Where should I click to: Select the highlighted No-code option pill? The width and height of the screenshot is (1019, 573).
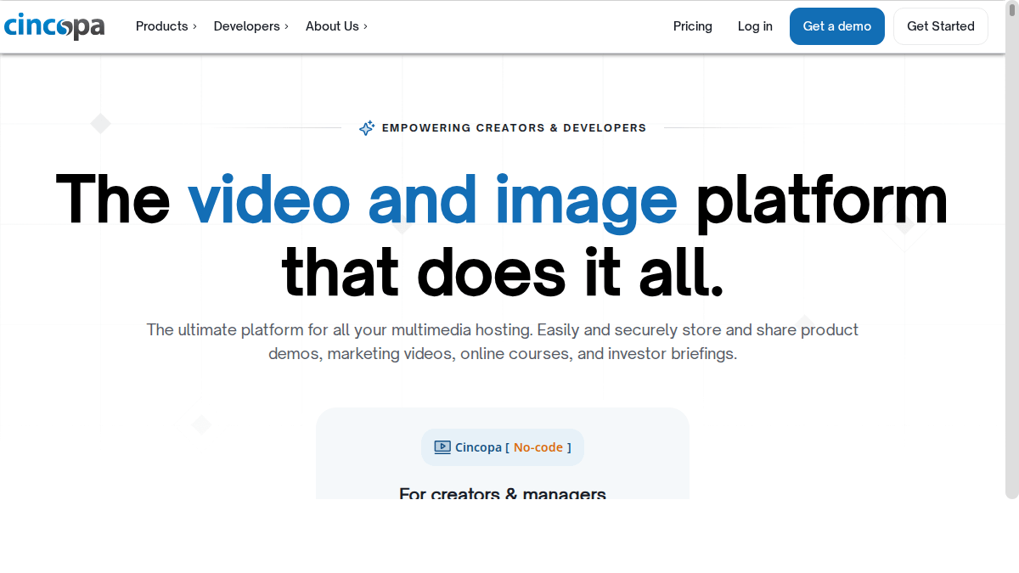pos(503,447)
